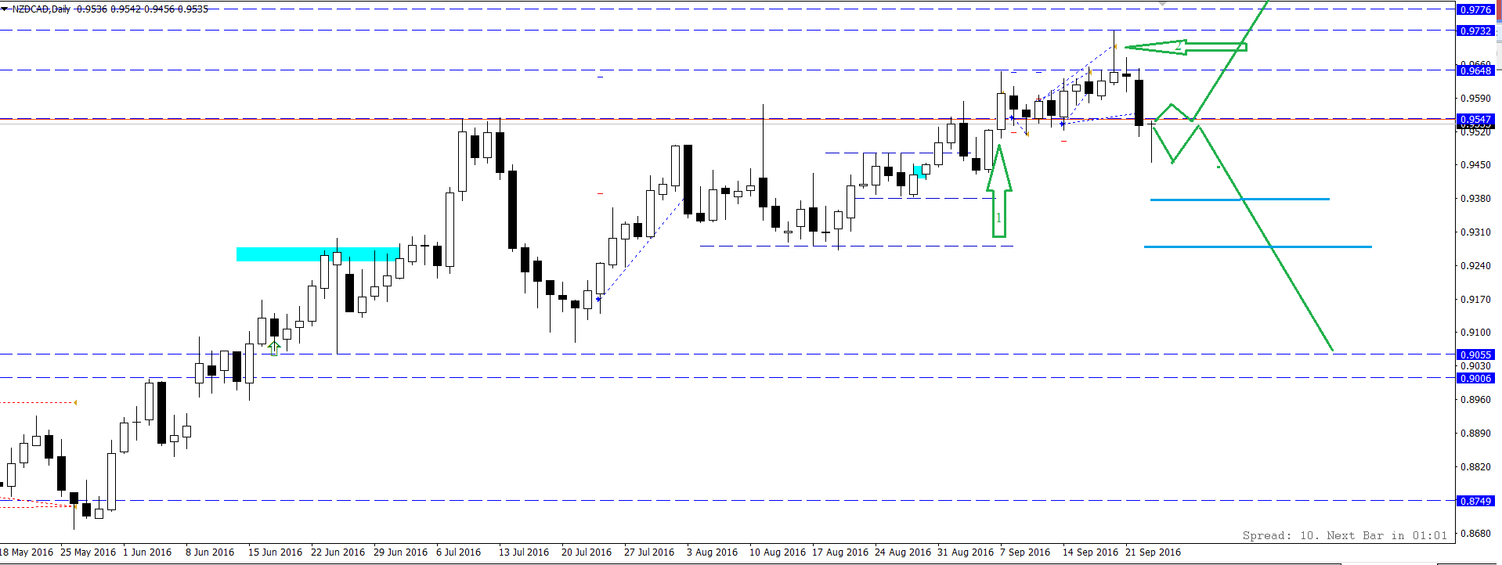Click the 0.9310 value on the price axis
Screen dimensions: 1502x565
click(1476, 232)
